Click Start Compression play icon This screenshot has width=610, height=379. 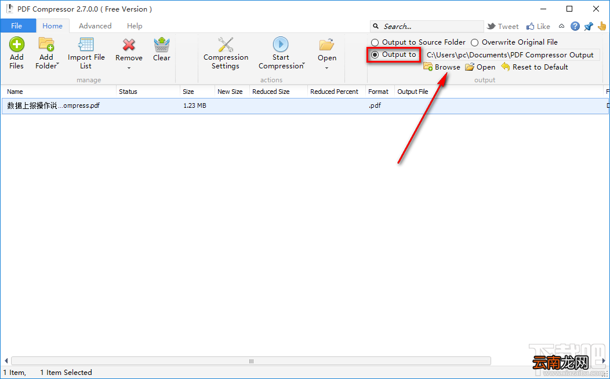281,44
